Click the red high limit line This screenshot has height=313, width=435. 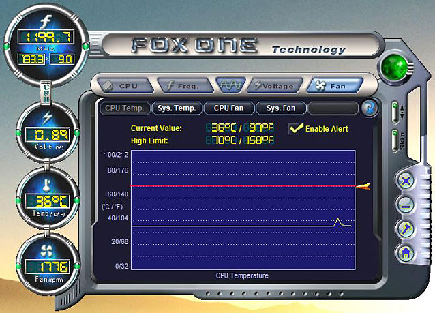click(x=243, y=186)
